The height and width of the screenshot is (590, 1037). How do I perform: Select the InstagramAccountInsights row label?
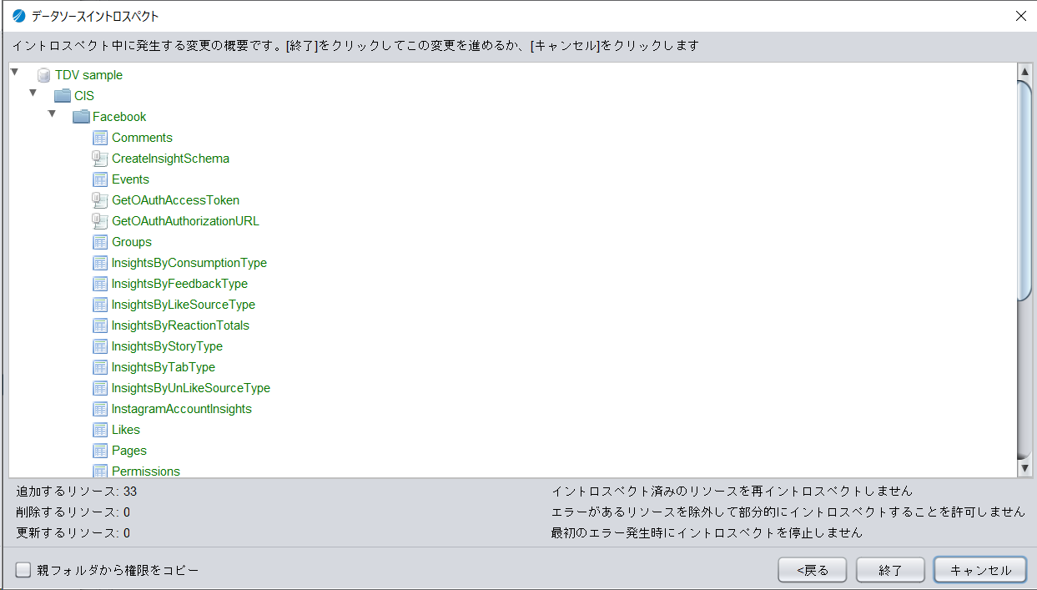[182, 409]
